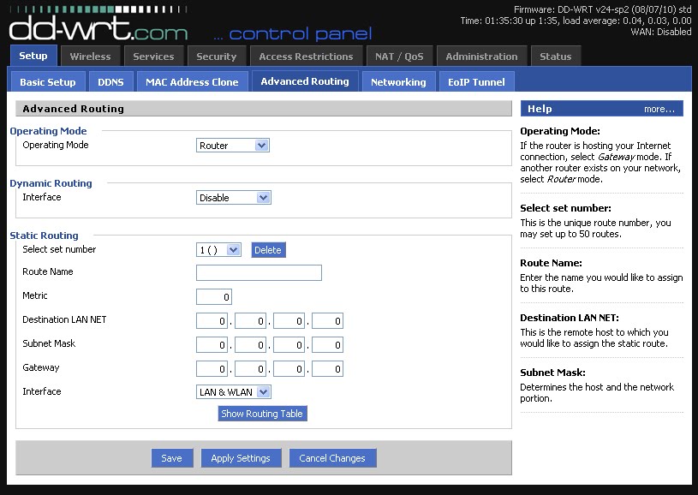The height and width of the screenshot is (495, 698).
Task: Expand the Static Routing Interface LAN & WLAN dropdown
Action: pos(234,392)
